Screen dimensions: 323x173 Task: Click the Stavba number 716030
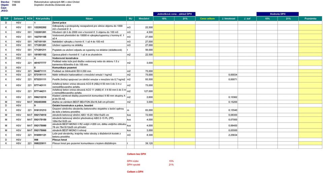point(16,2)
